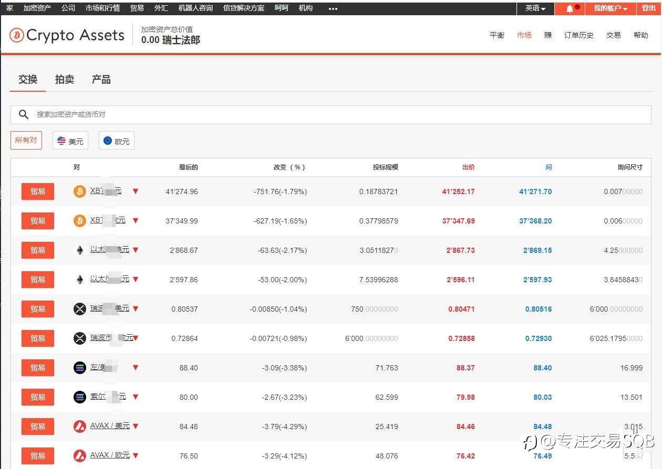662x469 pixels.
Task: Switch to the 产品 tab
Action: coord(101,79)
